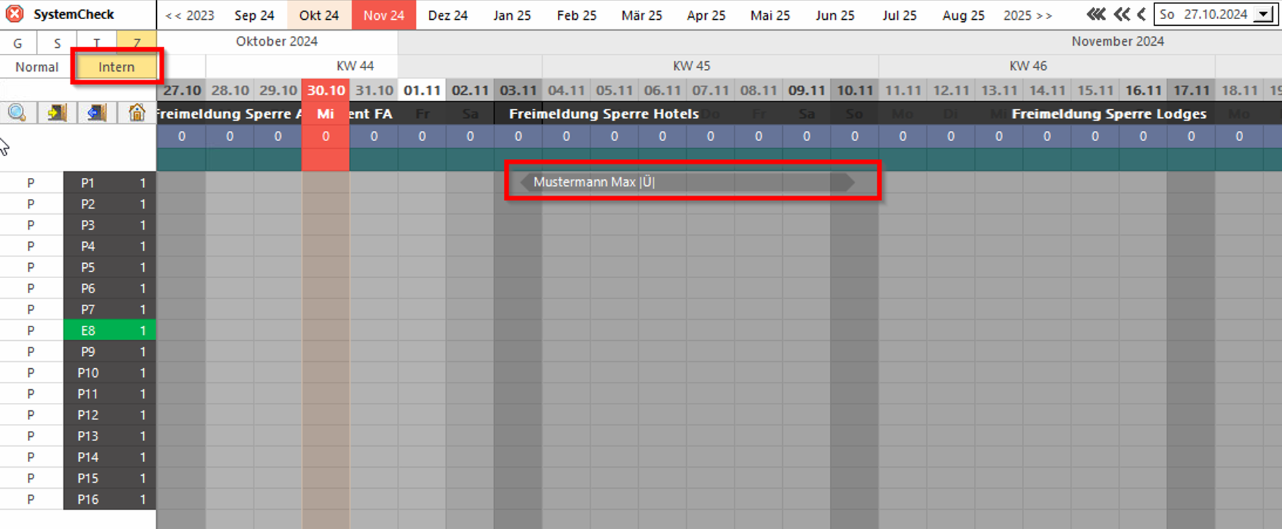Image resolution: width=1282 pixels, height=529 pixels.
Task: Click the single left chevron navigation arrow
Action: click(1142, 14)
